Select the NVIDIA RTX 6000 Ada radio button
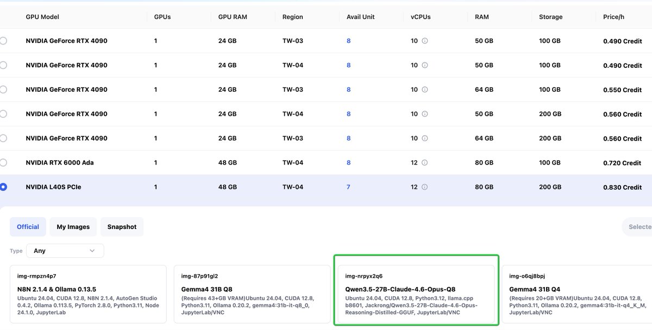Screen dimensions: 652x330 (x=3, y=163)
